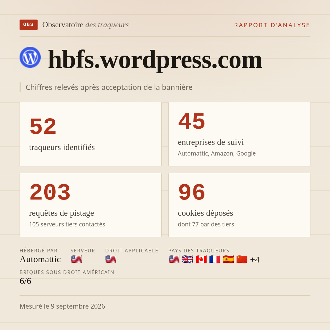Click the HÉBERGÉ PAR label

tap(38, 251)
